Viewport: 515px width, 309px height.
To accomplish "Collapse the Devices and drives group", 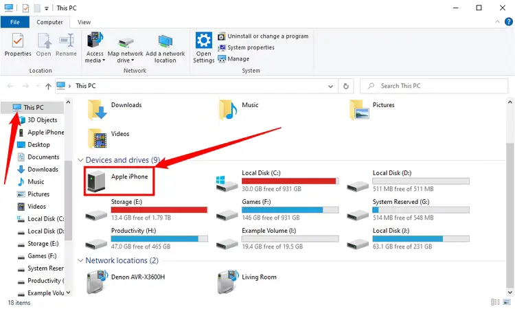I will [80, 160].
